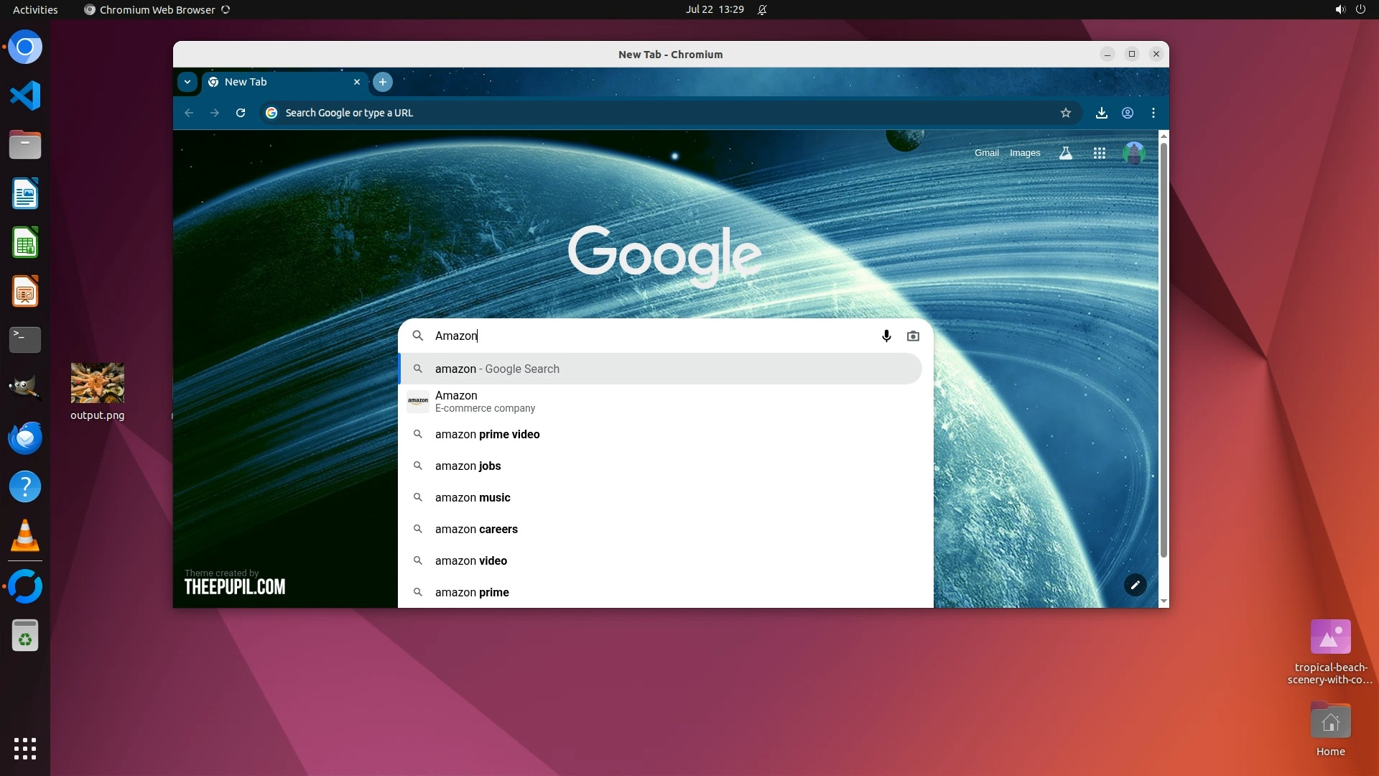Open the Chromium profile icon in toolbar
This screenshot has height=776, width=1379.
1128,113
